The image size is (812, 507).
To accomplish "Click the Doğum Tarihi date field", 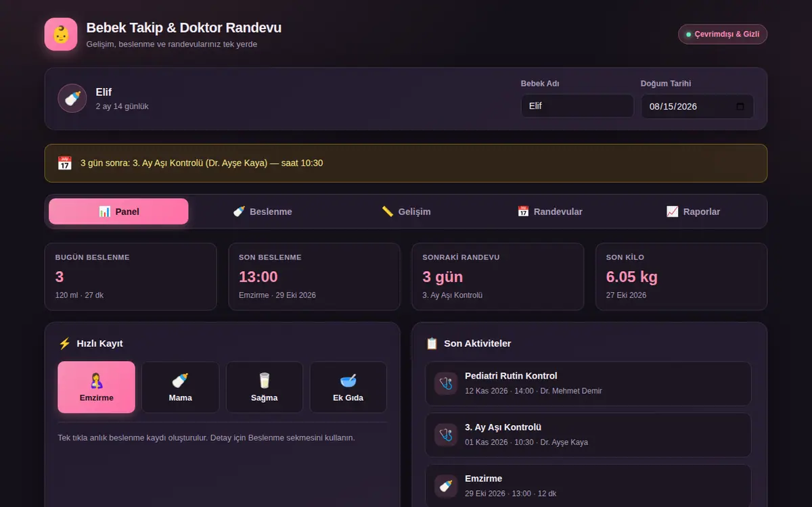I will coord(697,106).
